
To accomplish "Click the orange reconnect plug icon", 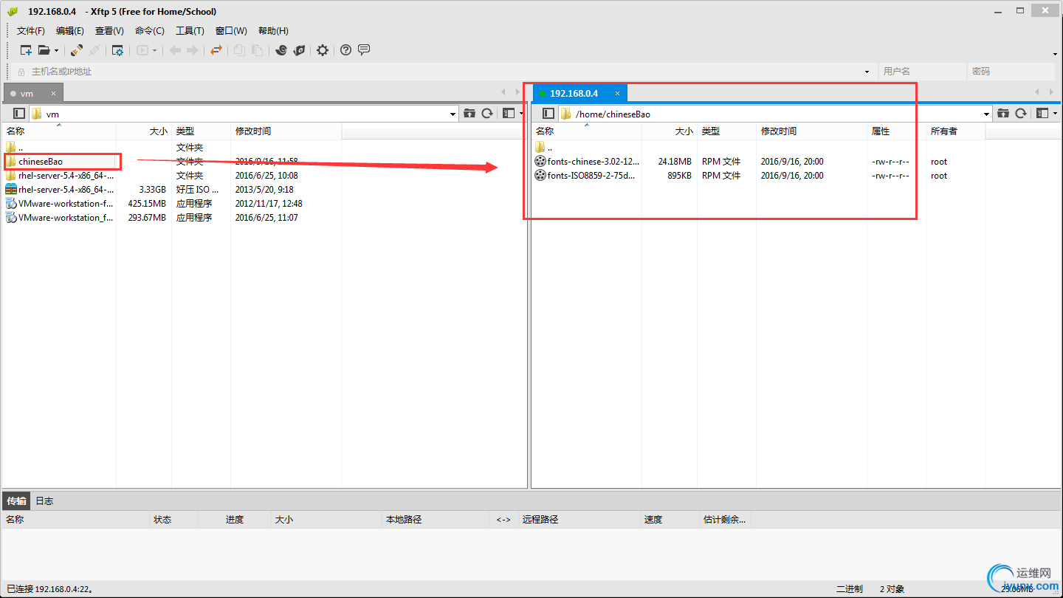I will pyautogui.click(x=77, y=50).
